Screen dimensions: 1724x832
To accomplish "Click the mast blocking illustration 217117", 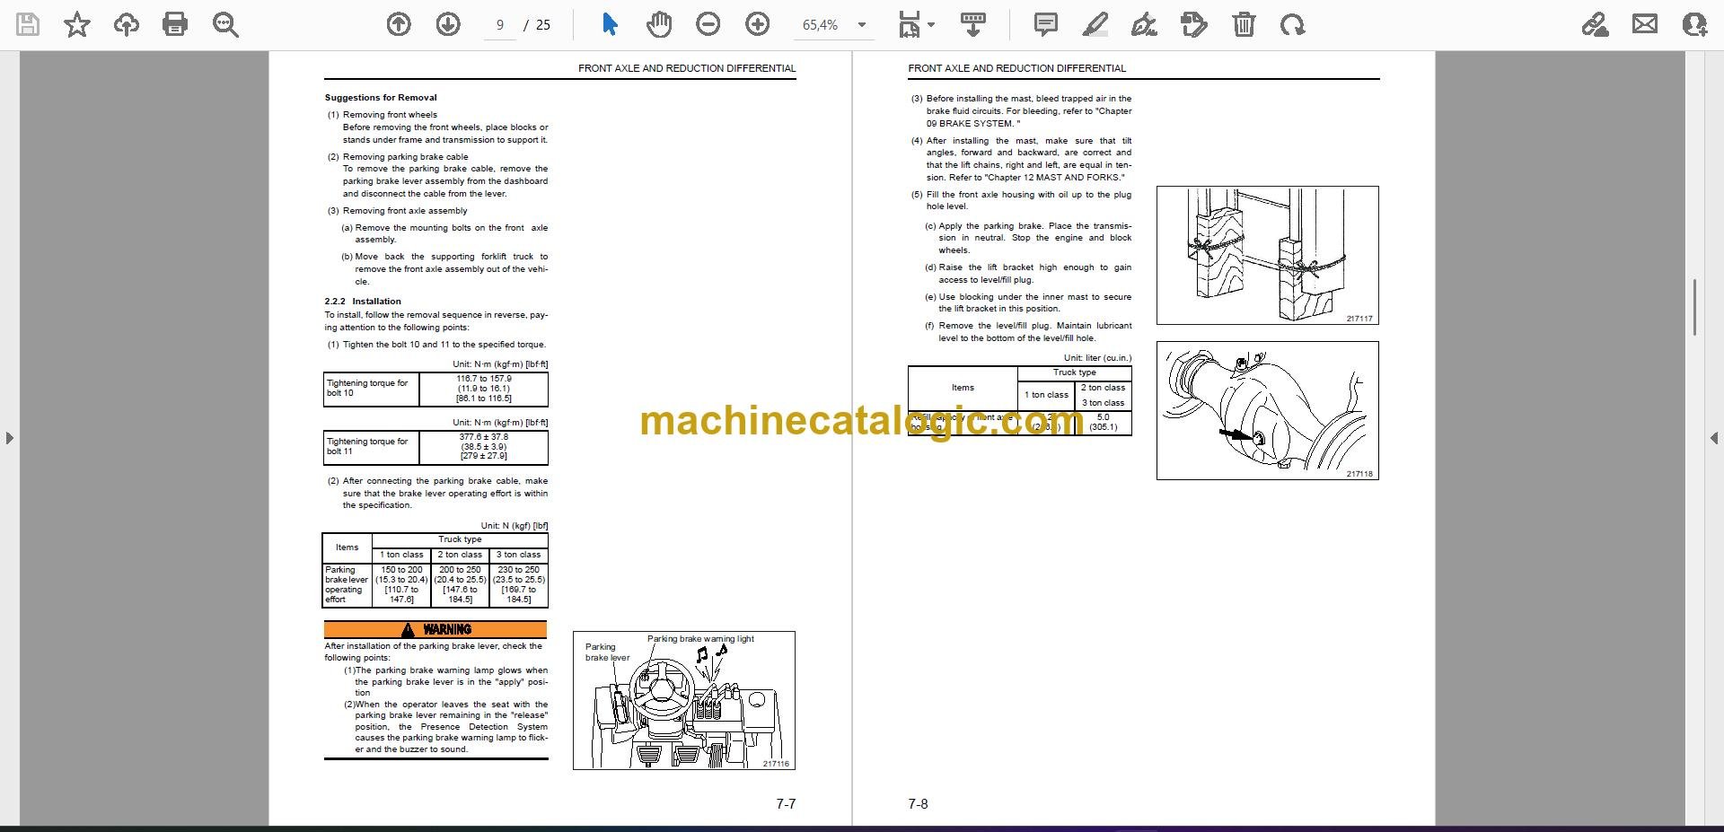I will coord(1267,255).
